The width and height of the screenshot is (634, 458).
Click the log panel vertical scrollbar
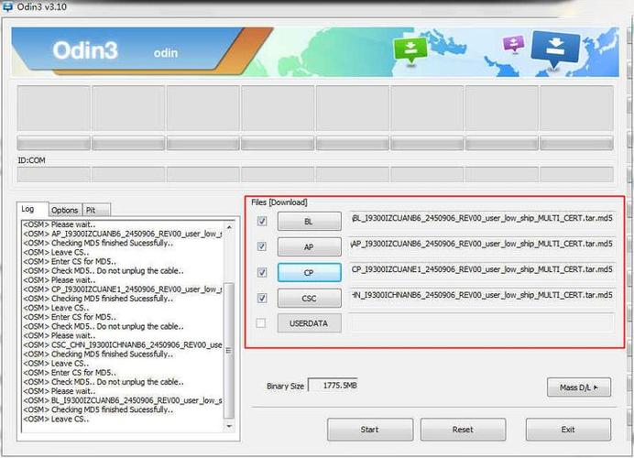pyautogui.click(x=229, y=321)
